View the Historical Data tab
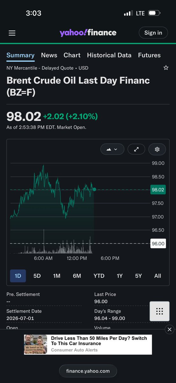The image size is (176, 383). (109, 55)
